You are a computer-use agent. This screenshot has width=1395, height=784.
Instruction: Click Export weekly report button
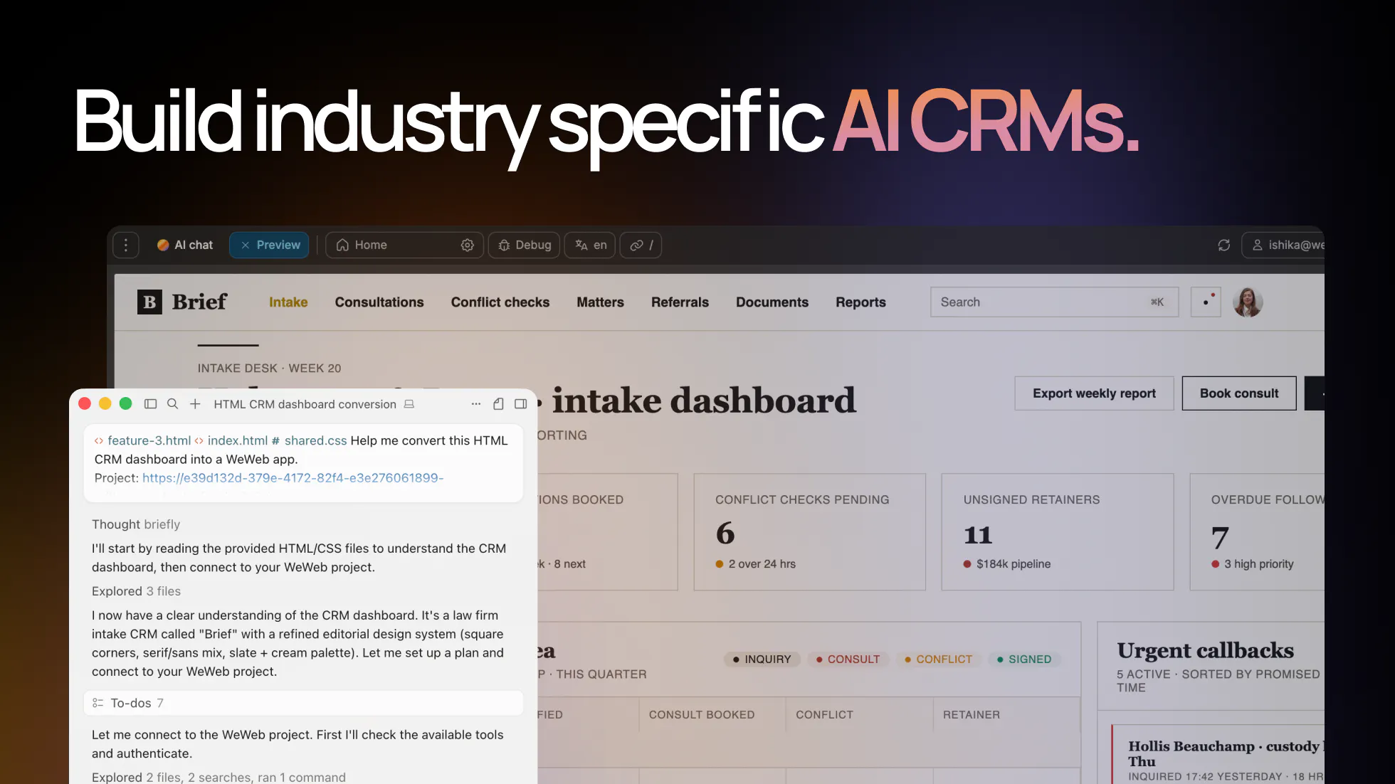coord(1094,393)
